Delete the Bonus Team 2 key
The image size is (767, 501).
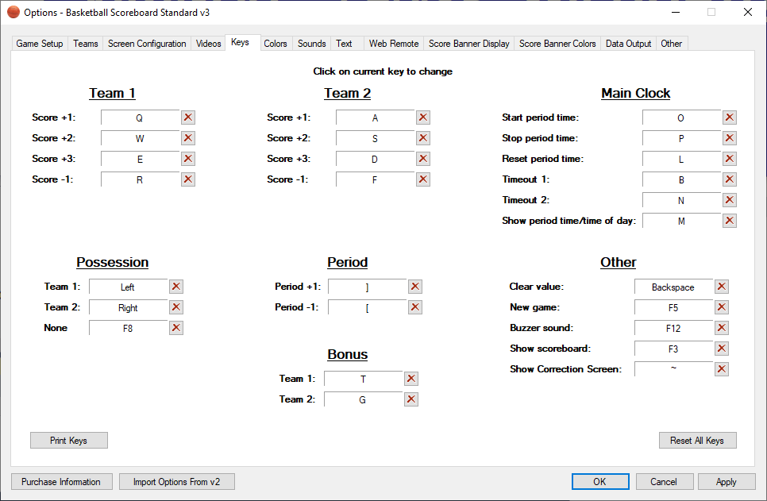coord(410,399)
